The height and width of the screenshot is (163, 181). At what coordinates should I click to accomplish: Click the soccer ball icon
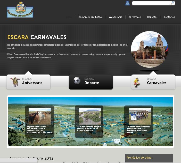77,80
